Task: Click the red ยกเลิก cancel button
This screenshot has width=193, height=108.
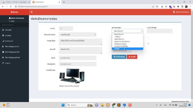Action: pyautogui.click(x=132, y=57)
